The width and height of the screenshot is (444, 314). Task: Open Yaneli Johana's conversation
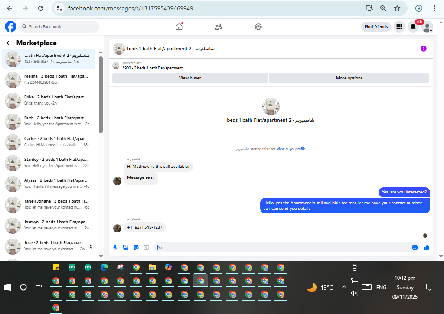[49, 204]
